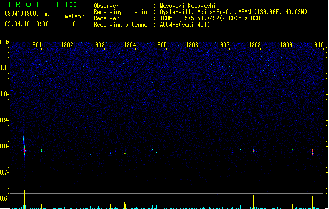Click the Receiving Location text line
The height and width of the screenshot is (209, 329).
coord(200,12)
